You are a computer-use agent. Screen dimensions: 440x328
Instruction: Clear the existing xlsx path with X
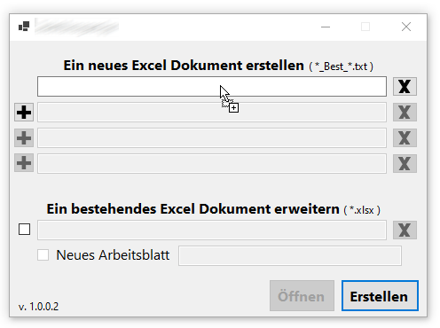click(405, 230)
